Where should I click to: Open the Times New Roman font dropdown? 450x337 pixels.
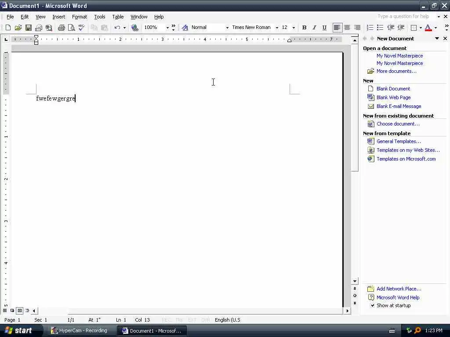click(277, 28)
